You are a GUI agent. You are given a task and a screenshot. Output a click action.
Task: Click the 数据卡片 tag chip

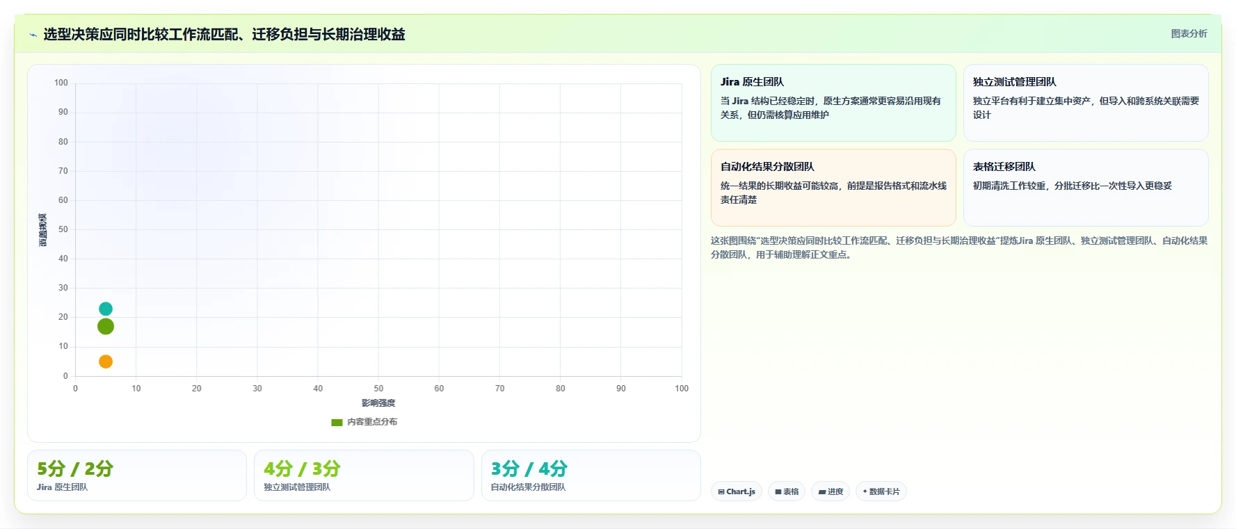(881, 491)
